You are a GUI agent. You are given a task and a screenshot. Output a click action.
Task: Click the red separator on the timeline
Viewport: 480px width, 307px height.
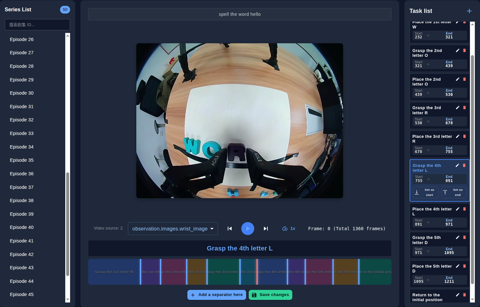coord(257,272)
